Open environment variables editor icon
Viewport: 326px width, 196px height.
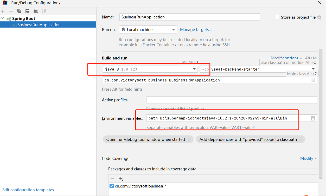click(313, 118)
